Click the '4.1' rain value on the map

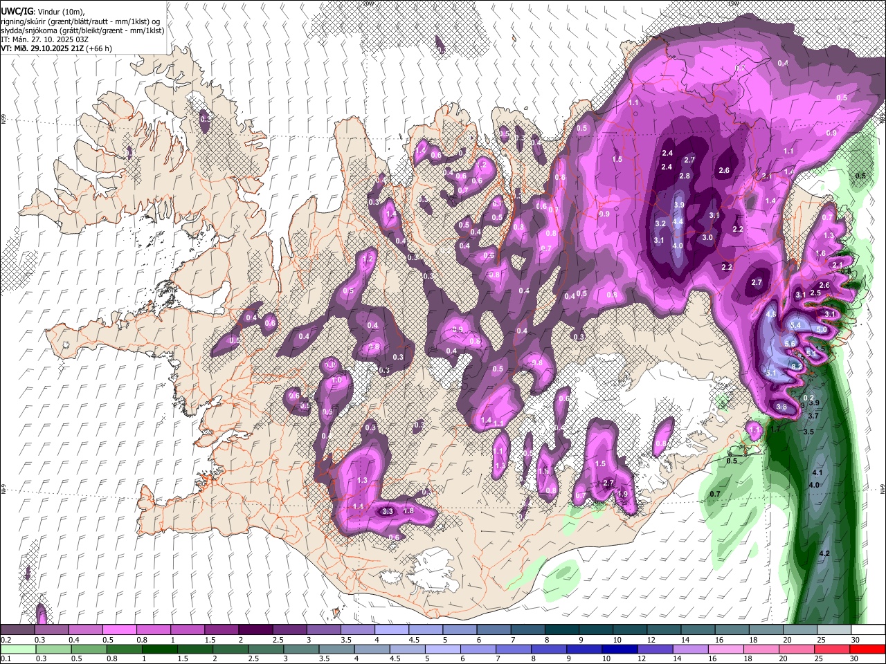click(x=816, y=473)
